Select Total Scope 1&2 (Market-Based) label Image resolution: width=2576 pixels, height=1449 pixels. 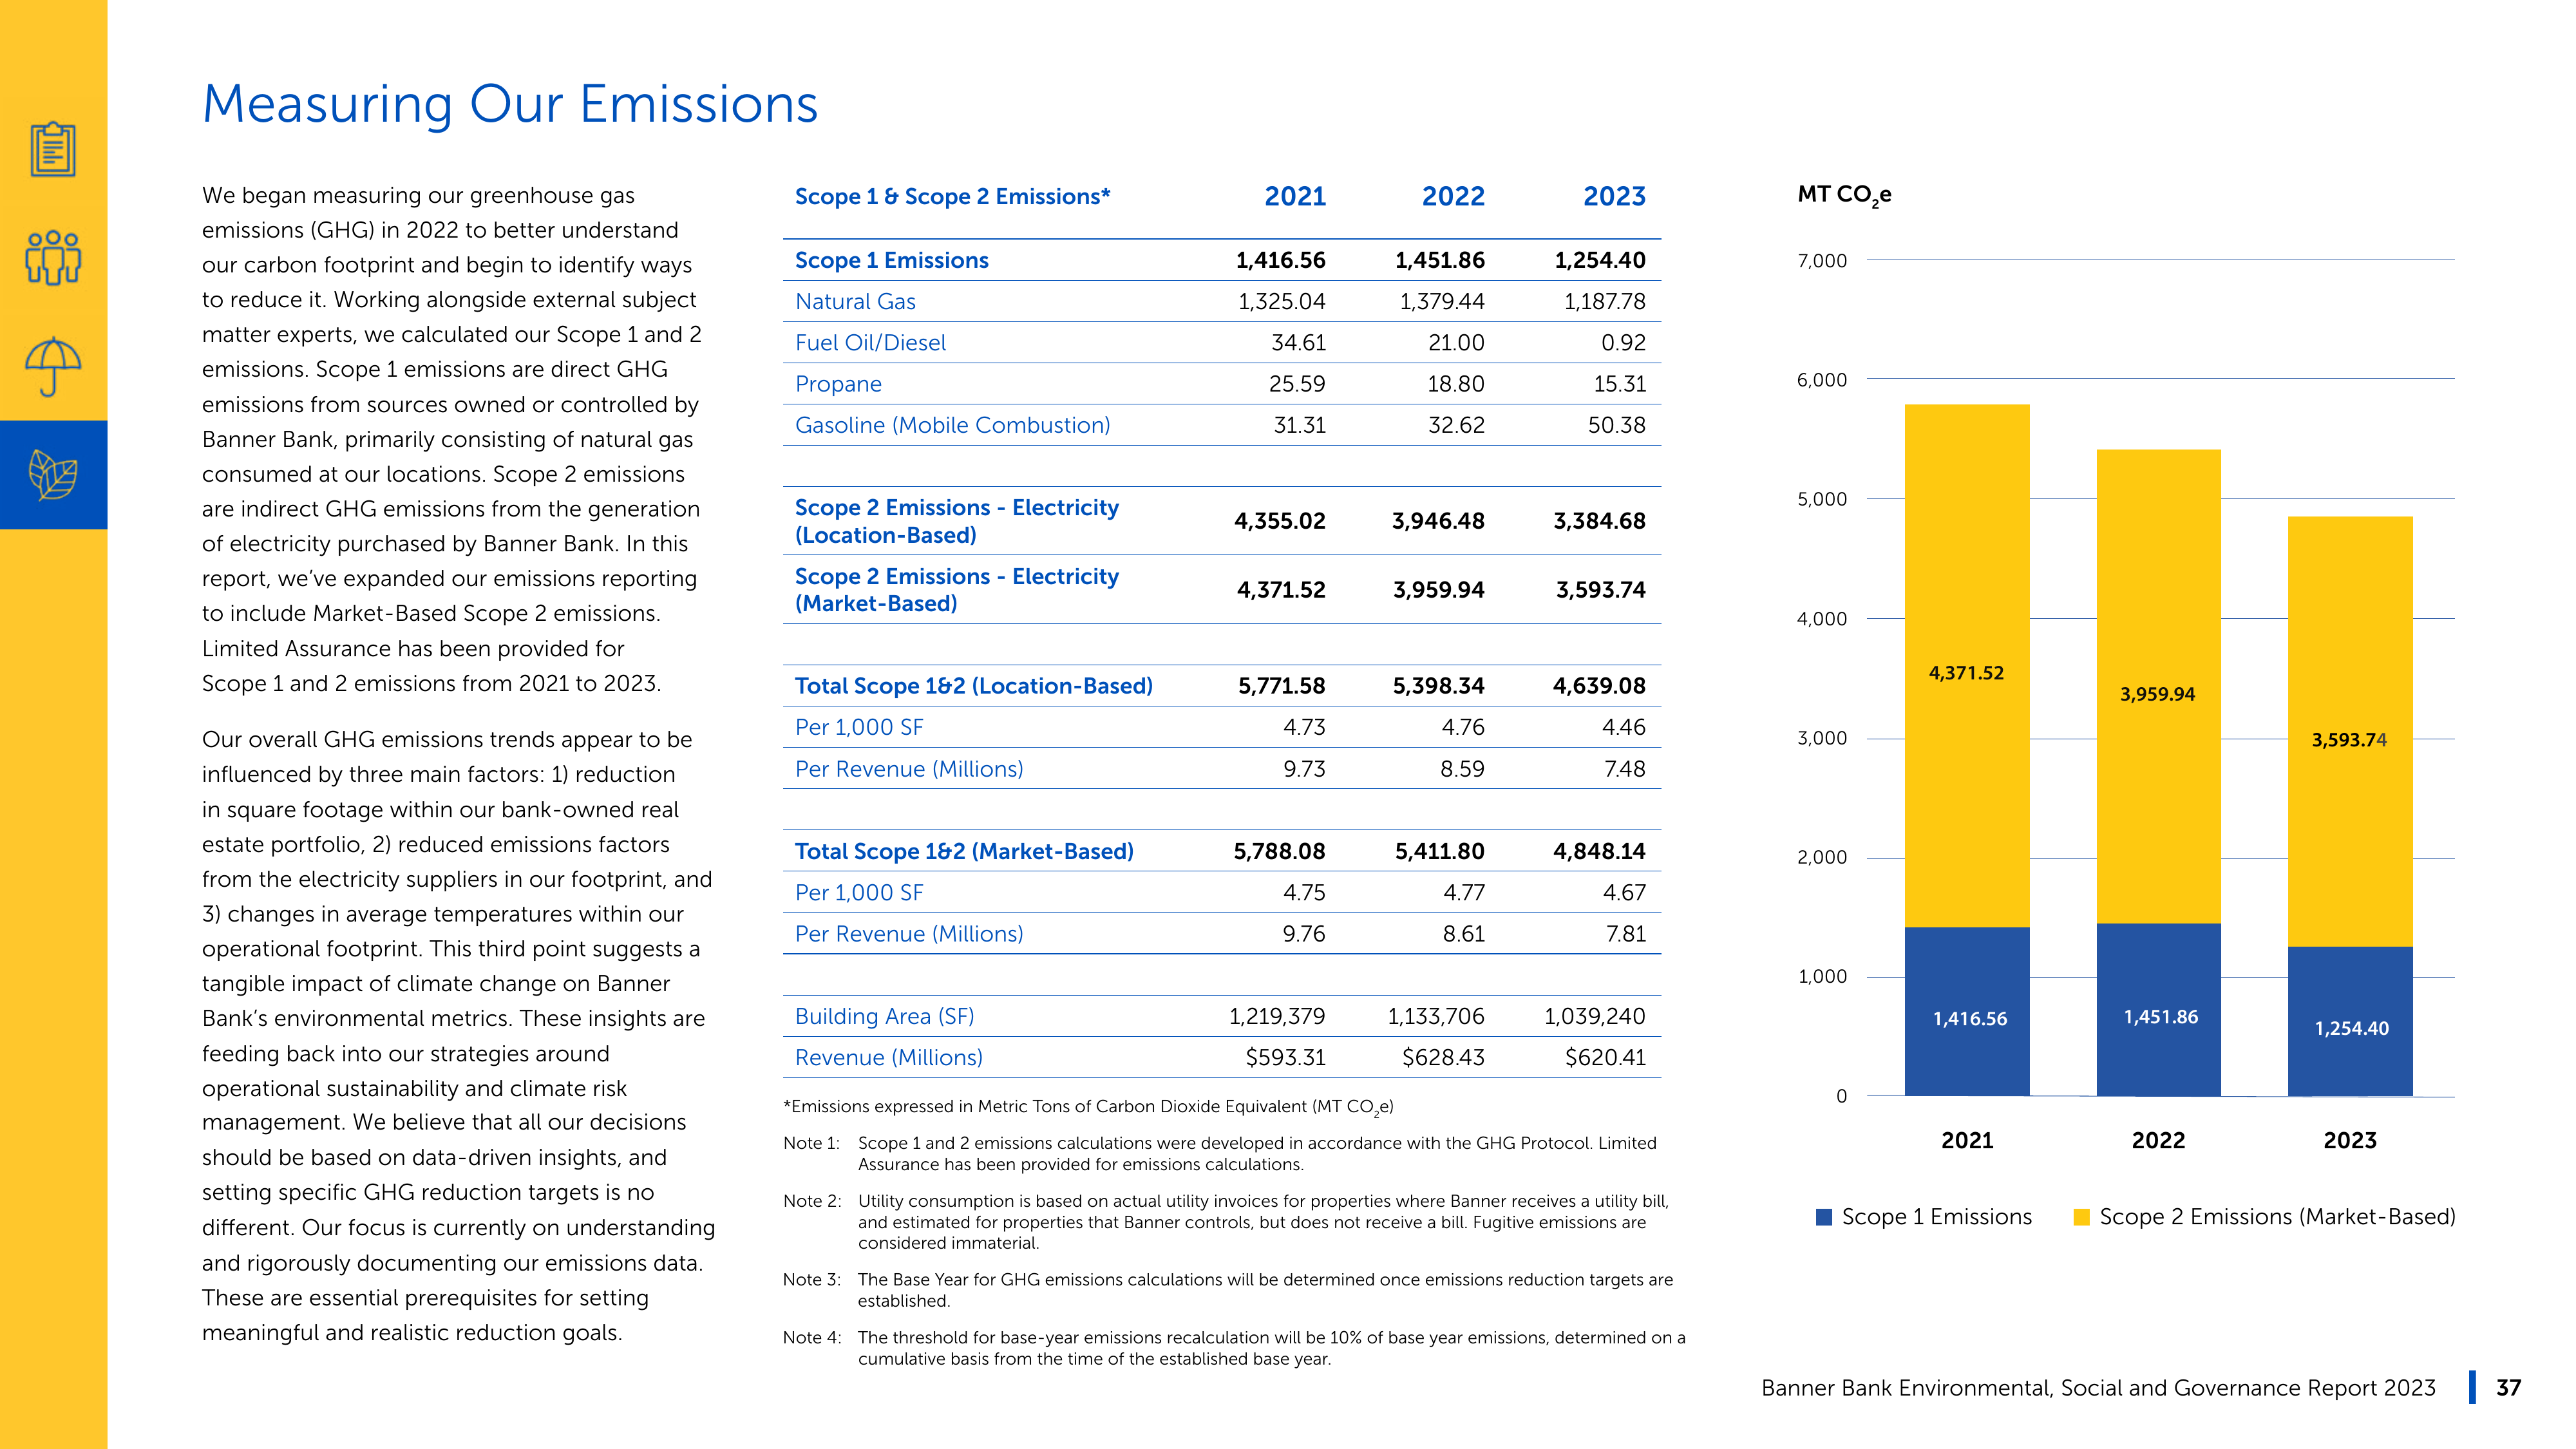964,851
